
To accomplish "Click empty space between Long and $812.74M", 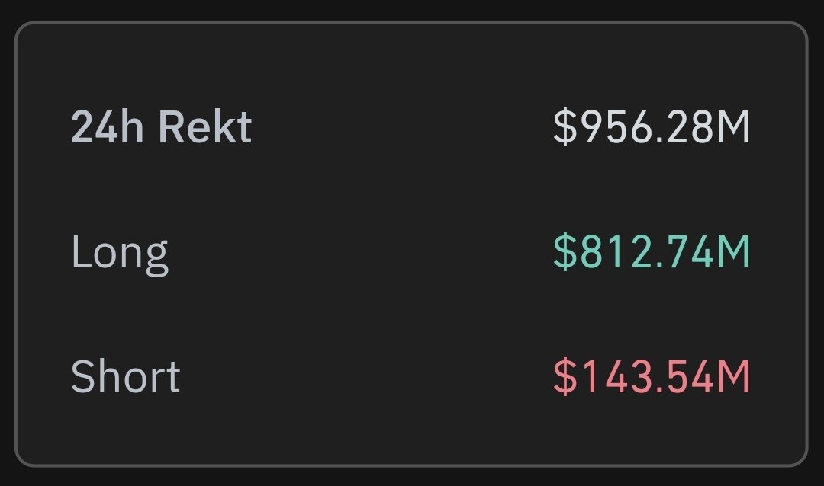I will [x=360, y=251].
